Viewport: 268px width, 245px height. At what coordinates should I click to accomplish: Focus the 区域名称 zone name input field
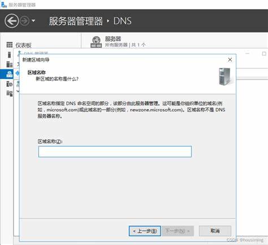pyautogui.click(x=115, y=151)
